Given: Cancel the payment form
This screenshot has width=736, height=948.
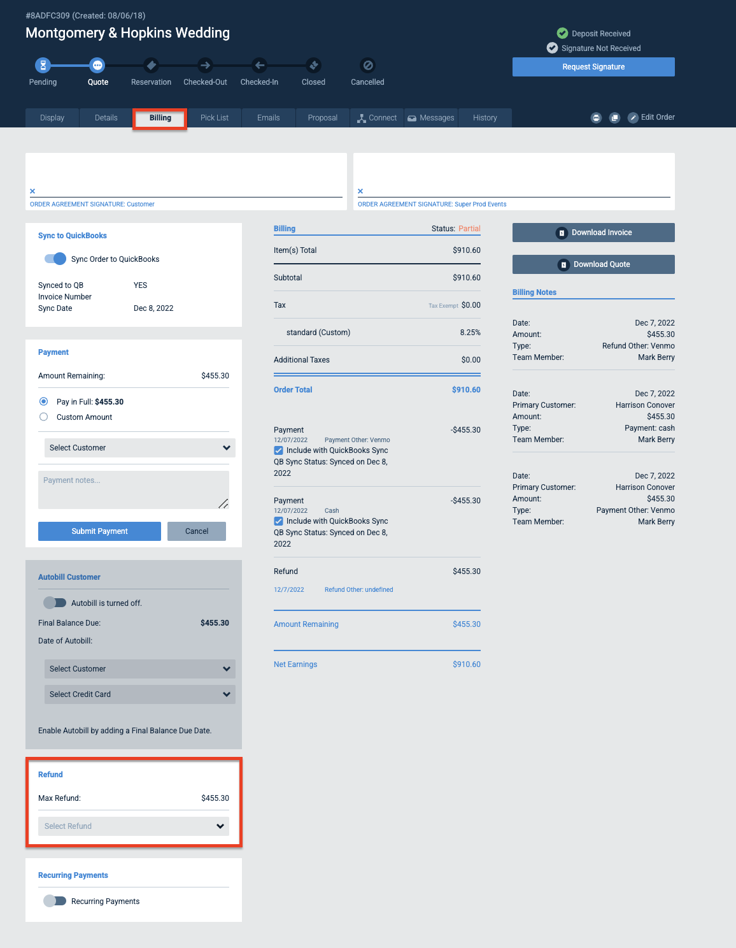Looking at the screenshot, I should tap(197, 531).
